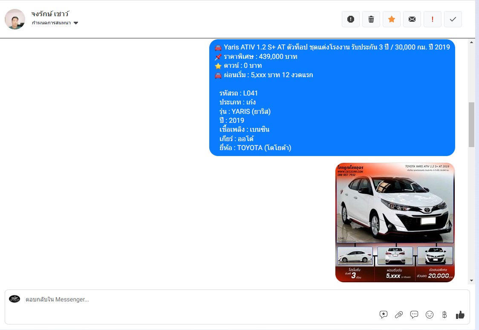Click the text 'ดาวน์ : 0 บาท'

click(242, 66)
